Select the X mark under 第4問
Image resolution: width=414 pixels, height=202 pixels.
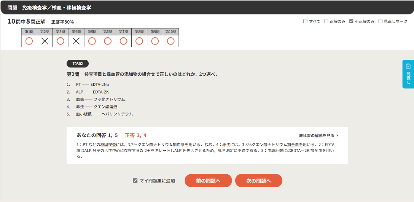76,41
